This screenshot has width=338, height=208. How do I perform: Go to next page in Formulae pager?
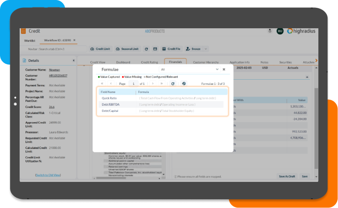coord(153,84)
